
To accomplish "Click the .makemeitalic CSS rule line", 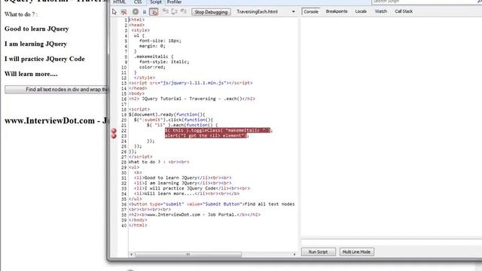I will (154, 56).
